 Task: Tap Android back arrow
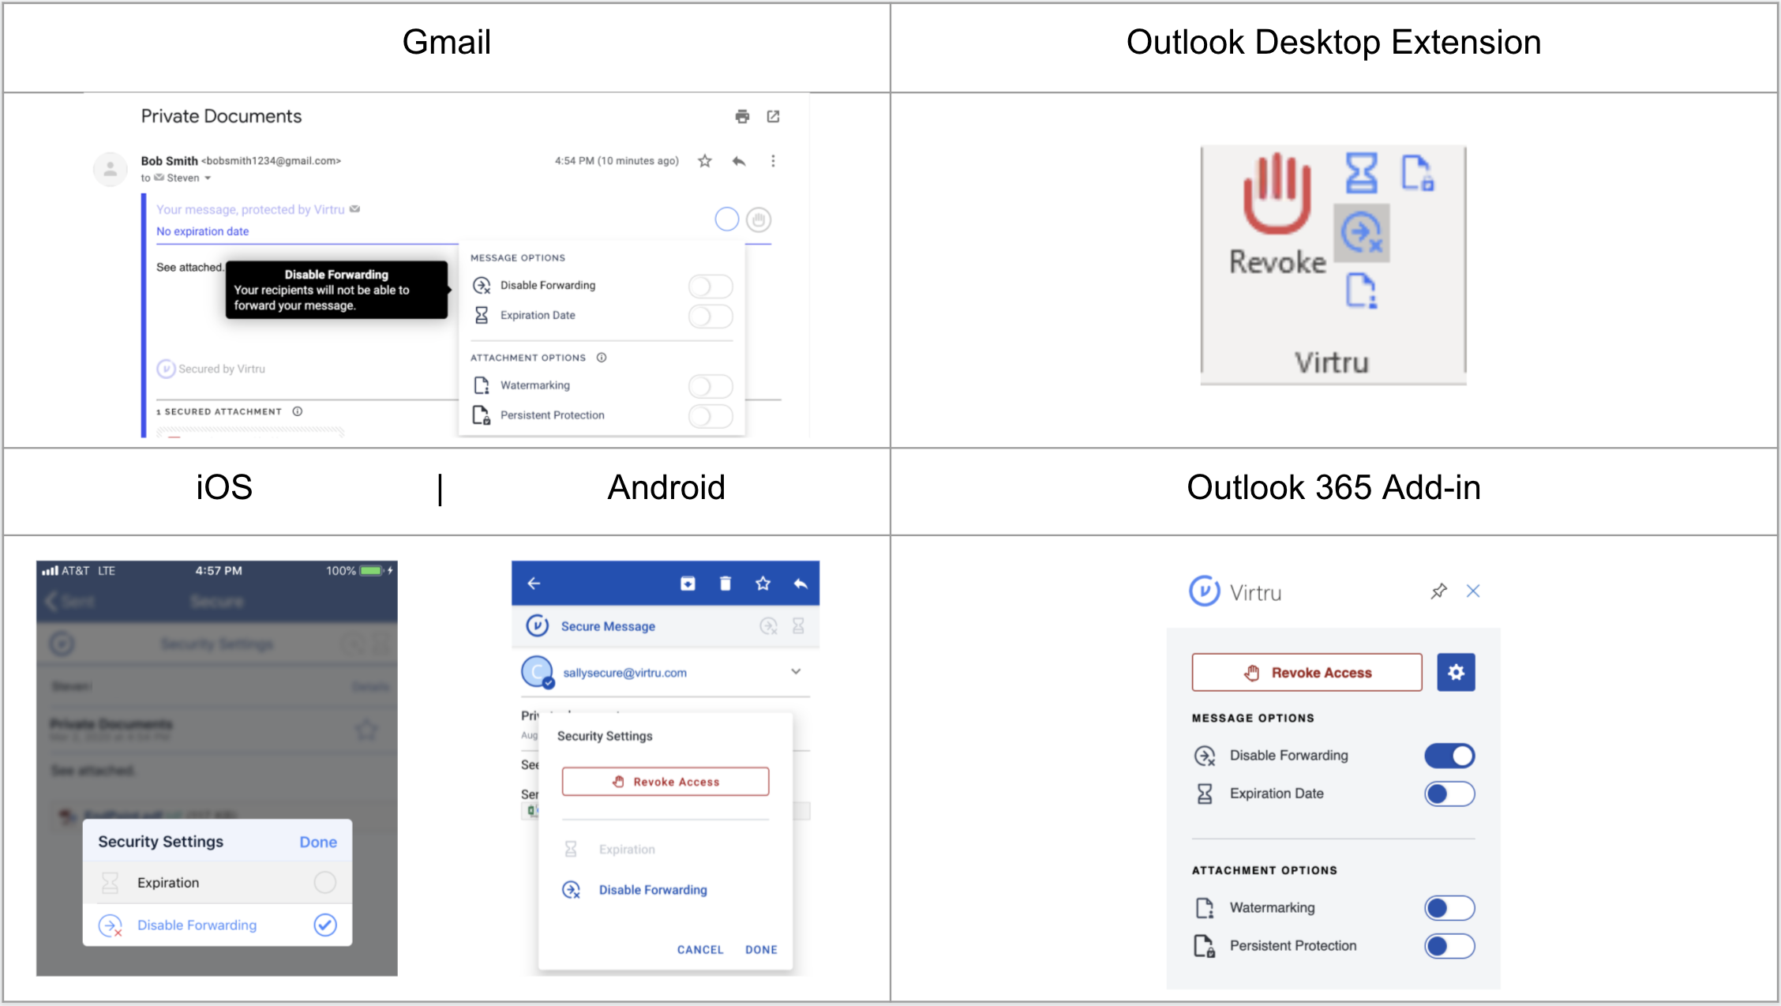click(534, 583)
